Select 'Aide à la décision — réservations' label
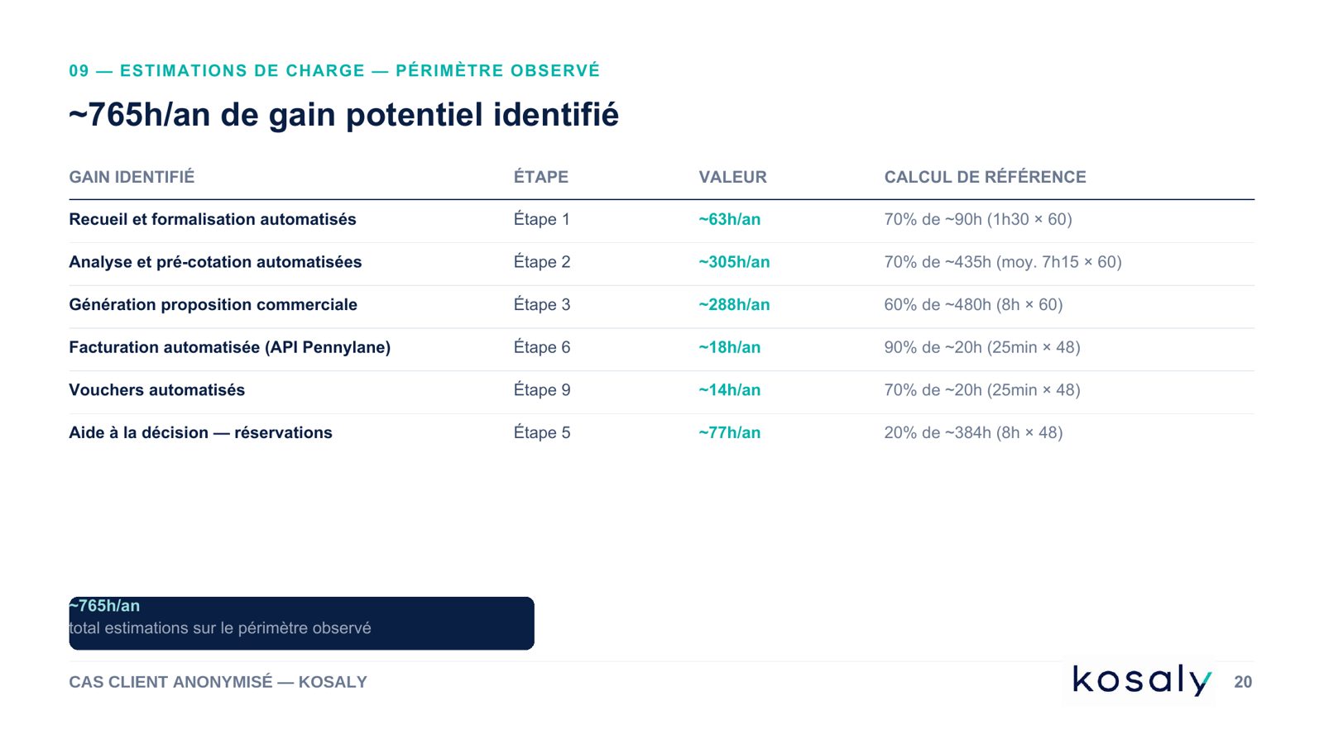The height and width of the screenshot is (744, 1324). click(200, 433)
